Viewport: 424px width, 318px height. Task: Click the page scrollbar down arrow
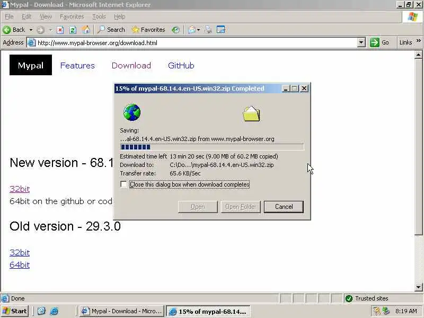pos(418,287)
